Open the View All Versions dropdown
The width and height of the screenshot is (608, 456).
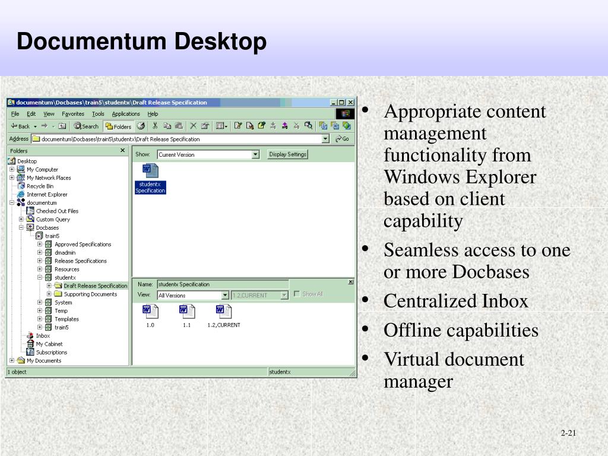(225, 296)
